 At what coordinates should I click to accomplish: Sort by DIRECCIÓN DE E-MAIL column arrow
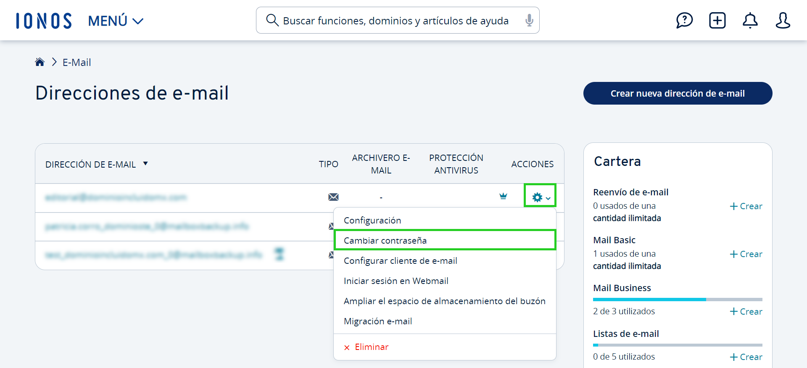click(x=145, y=163)
